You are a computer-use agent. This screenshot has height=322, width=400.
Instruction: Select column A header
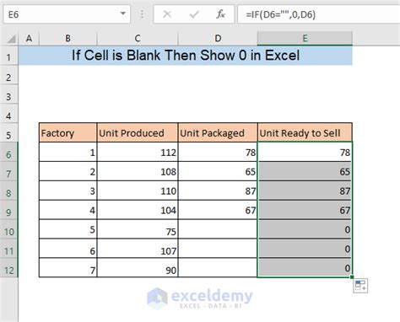point(29,39)
